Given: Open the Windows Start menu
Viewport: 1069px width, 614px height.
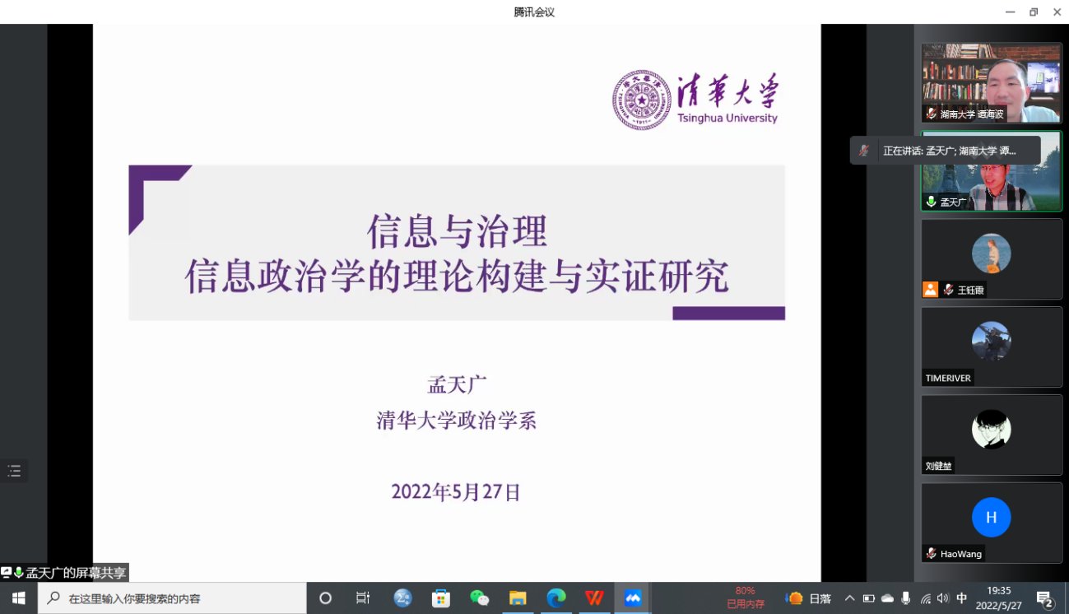Looking at the screenshot, I should point(18,598).
